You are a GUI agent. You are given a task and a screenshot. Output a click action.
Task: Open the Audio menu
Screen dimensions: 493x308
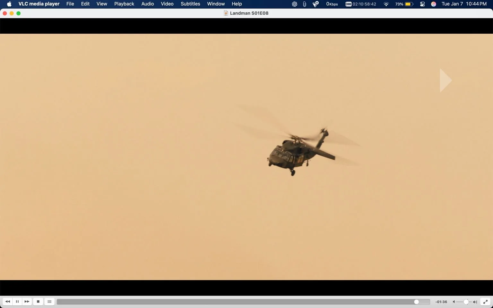(x=147, y=4)
